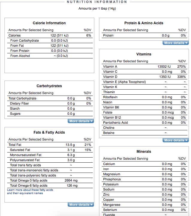Expand More details under Protein & Amino Acids

176,43
